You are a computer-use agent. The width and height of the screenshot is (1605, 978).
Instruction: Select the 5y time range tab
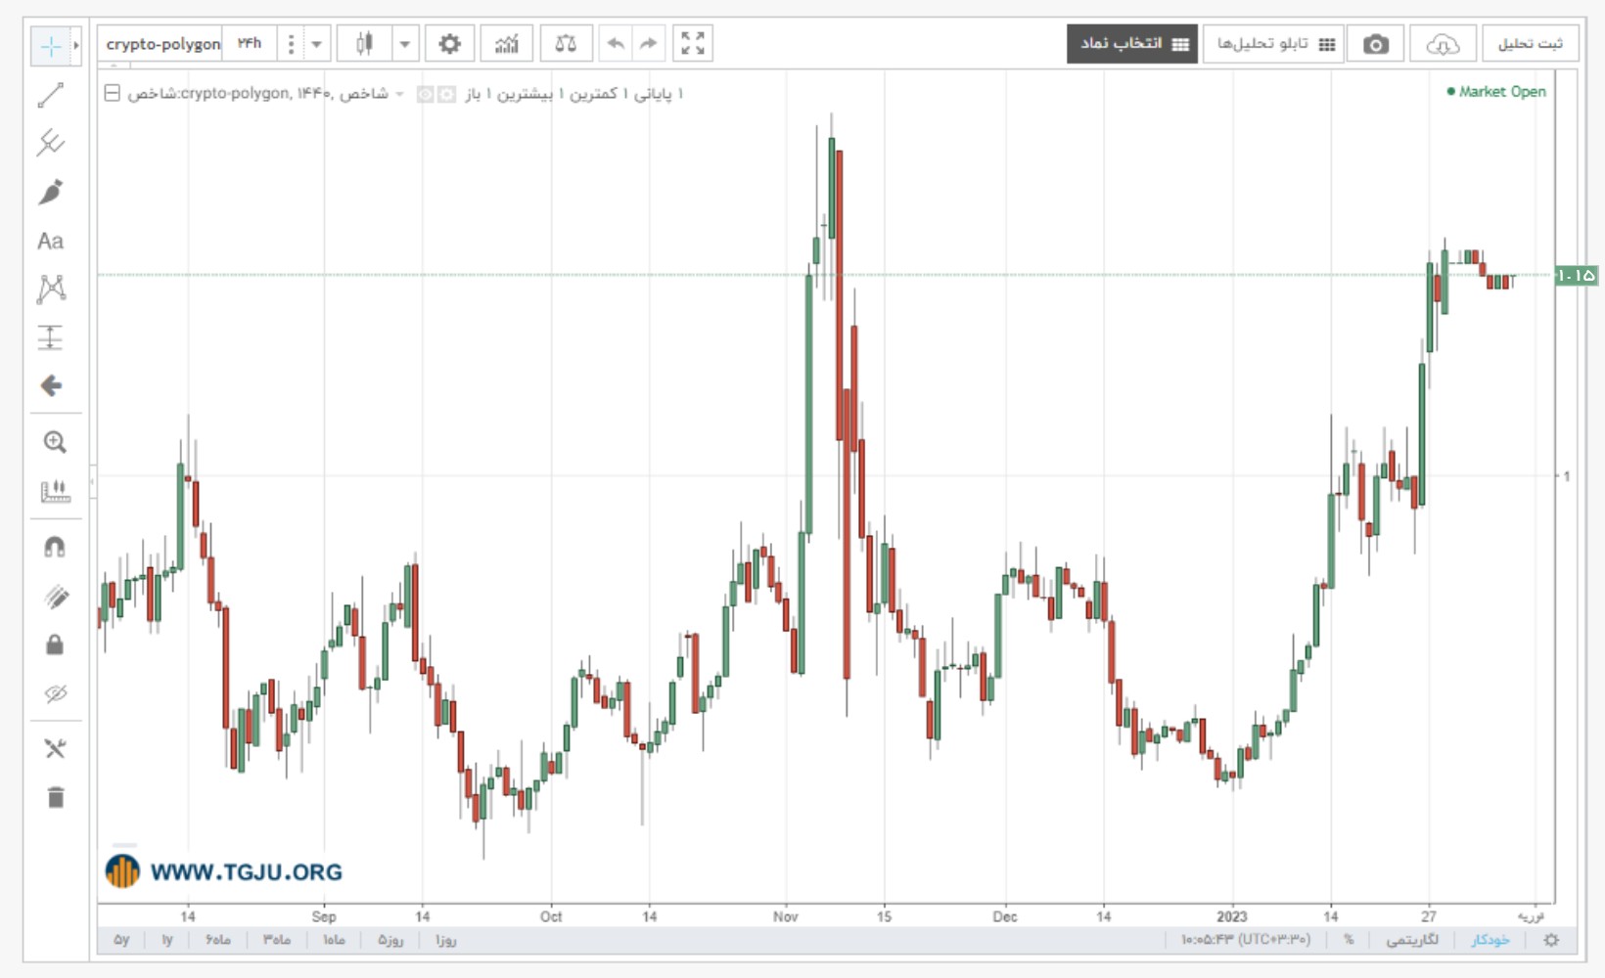[121, 940]
